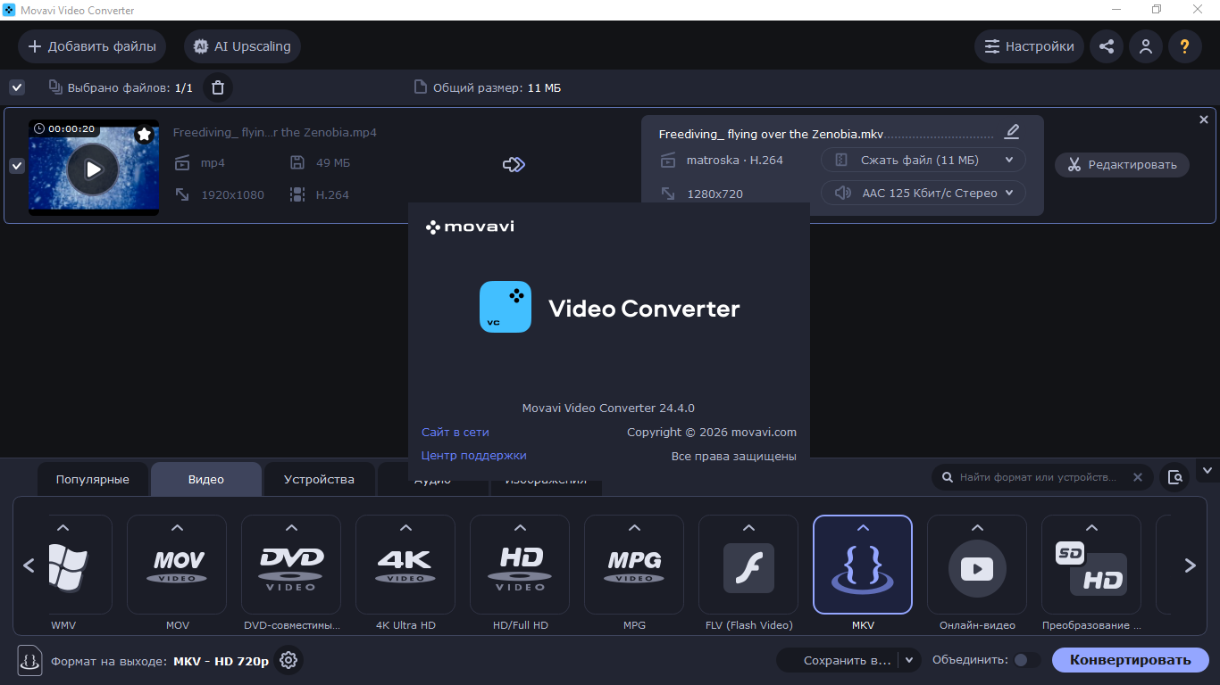The height and width of the screenshot is (685, 1220).
Task: Click source file name Freediving_ flyin...r the Zenobia.mp4
Action: (x=275, y=133)
